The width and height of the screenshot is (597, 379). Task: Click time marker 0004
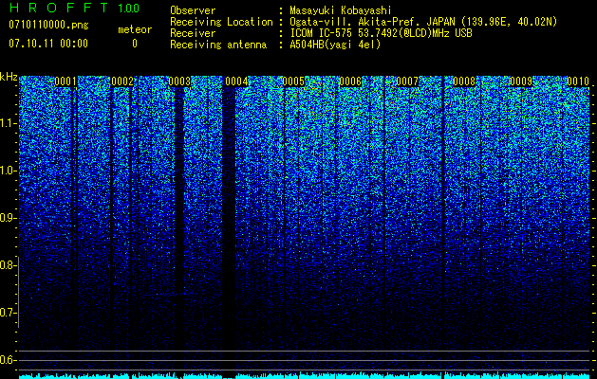(236, 81)
